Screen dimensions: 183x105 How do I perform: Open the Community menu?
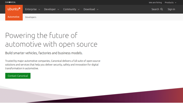point(70,9)
